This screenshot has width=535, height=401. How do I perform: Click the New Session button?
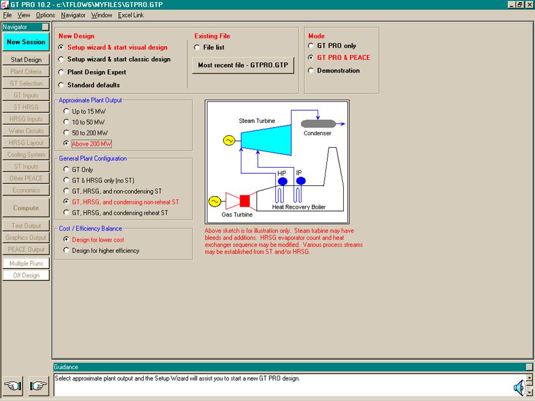(26, 42)
